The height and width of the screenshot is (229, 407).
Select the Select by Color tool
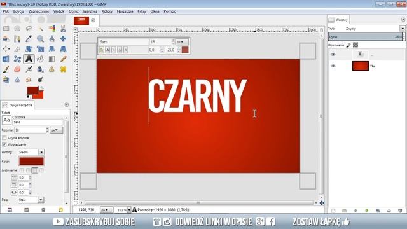52,29
